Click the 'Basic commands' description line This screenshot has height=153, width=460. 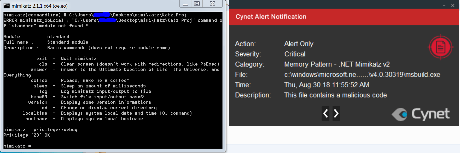[87, 48]
